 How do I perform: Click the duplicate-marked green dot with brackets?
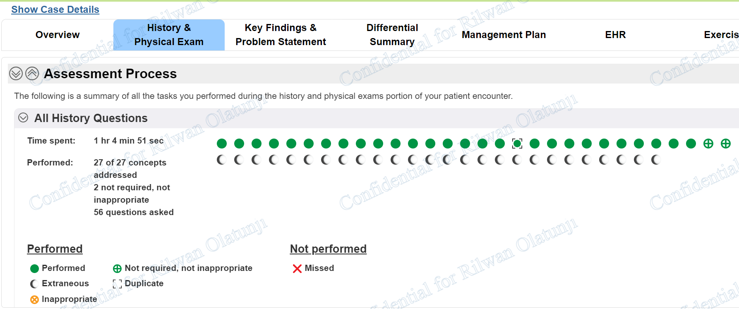point(517,144)
